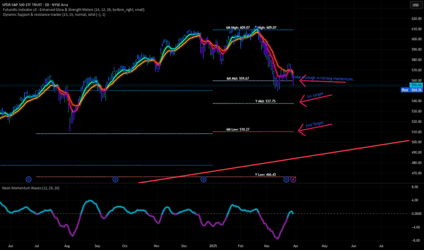This screenshot has height=250, width=424.
Task: Click the September dividend D marker
Action: 116,179
